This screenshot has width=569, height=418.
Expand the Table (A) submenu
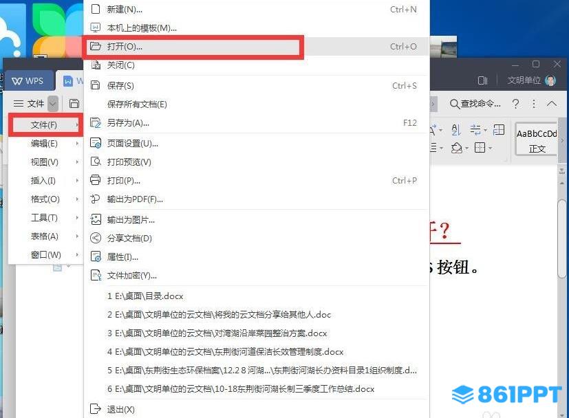point(45,236)
